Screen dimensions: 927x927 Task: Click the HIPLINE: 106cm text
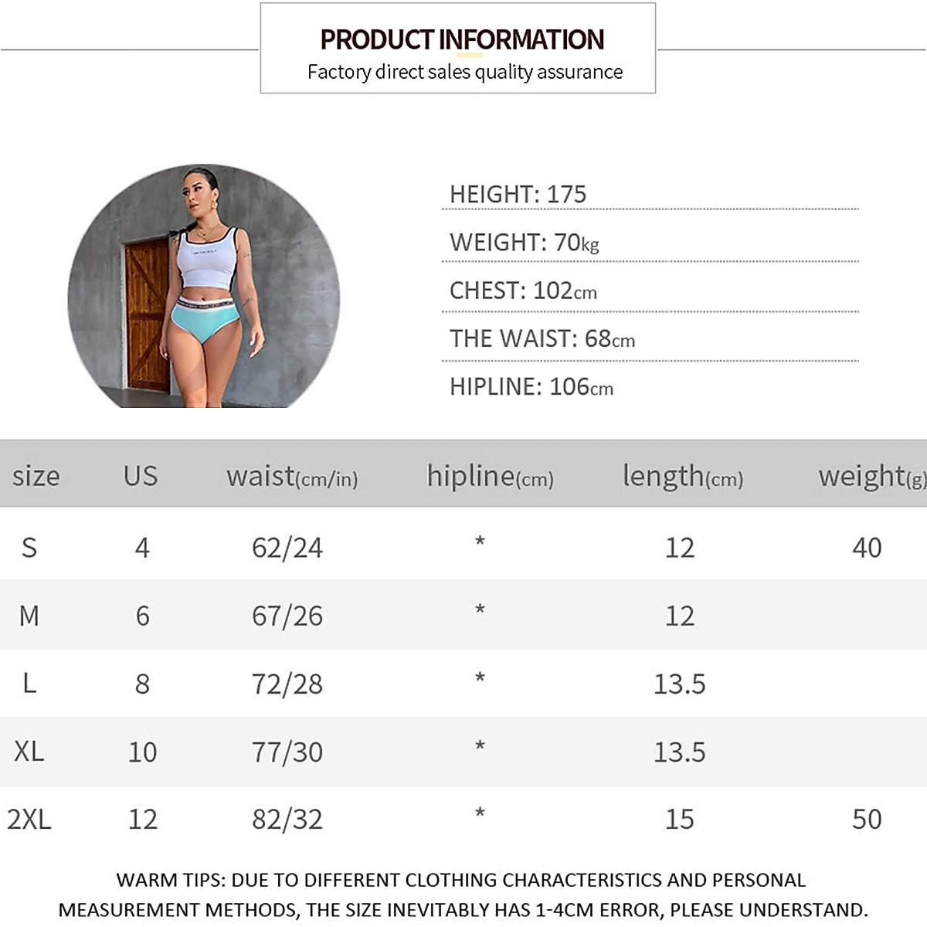[531, 386]
